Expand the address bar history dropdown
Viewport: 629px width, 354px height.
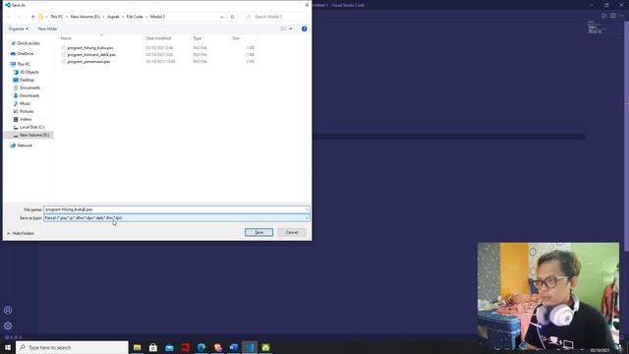221,17
